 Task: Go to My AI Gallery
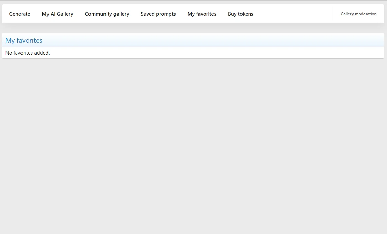coord(57,14)
